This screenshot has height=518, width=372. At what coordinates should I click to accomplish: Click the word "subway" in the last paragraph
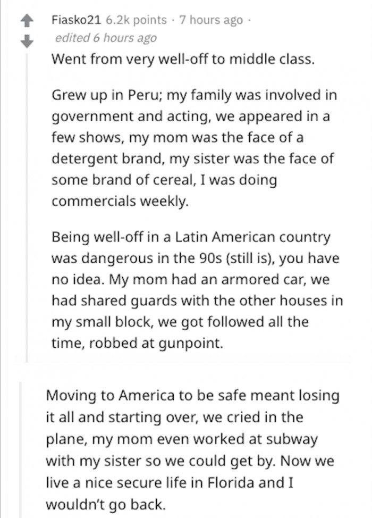click(x=291, y=439)
